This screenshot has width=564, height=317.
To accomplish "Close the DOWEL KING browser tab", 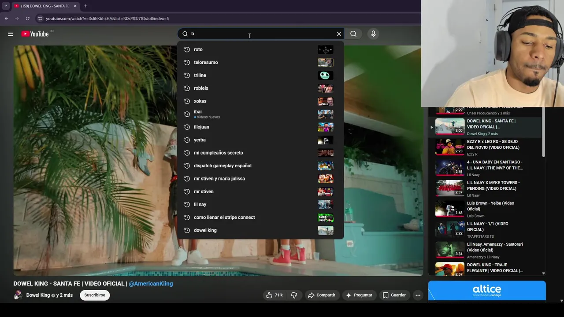I will point(75,6).
